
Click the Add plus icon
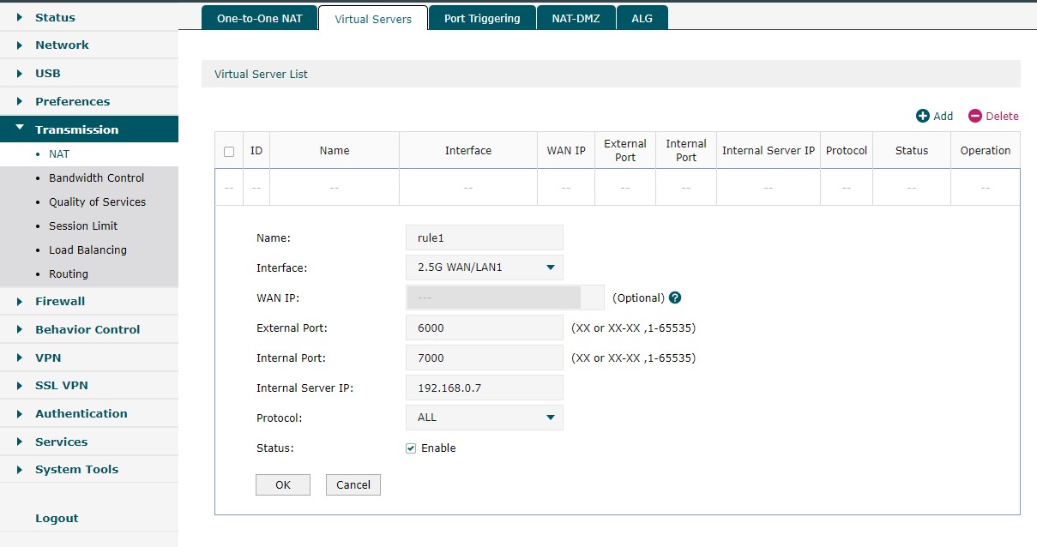(x=923, y=116)
